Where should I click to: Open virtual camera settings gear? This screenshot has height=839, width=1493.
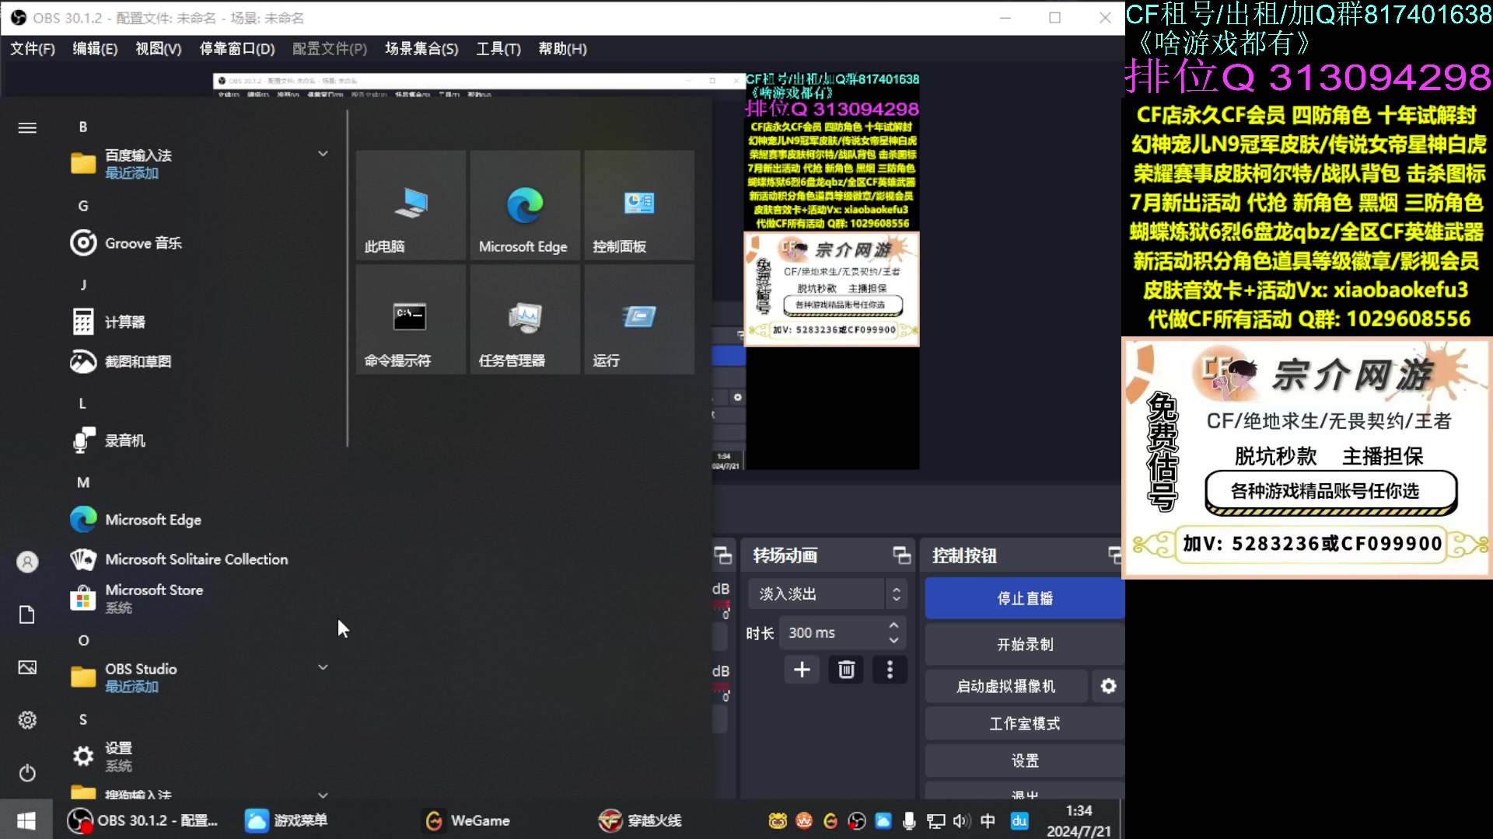(1108, 686)
